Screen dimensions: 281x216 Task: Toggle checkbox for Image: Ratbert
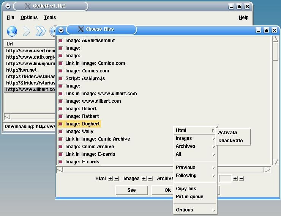click(61, 116)
